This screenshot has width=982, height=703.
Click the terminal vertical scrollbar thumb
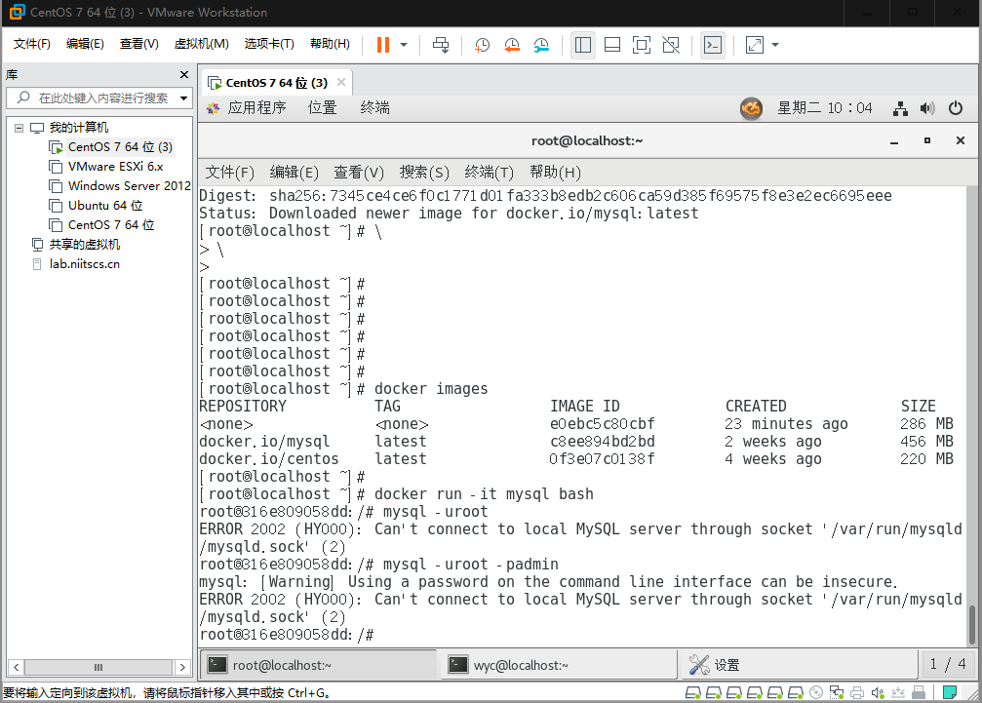point(972,625)
